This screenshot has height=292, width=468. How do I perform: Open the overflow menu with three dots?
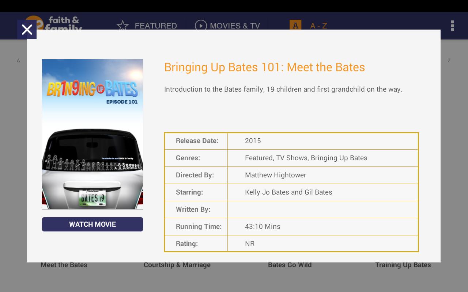coord(452,26)
